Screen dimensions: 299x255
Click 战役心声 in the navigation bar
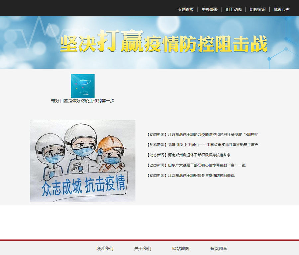tap(281, 9)
